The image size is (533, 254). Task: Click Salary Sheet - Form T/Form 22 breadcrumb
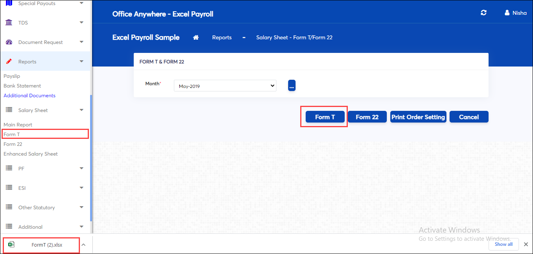[294, 37]
